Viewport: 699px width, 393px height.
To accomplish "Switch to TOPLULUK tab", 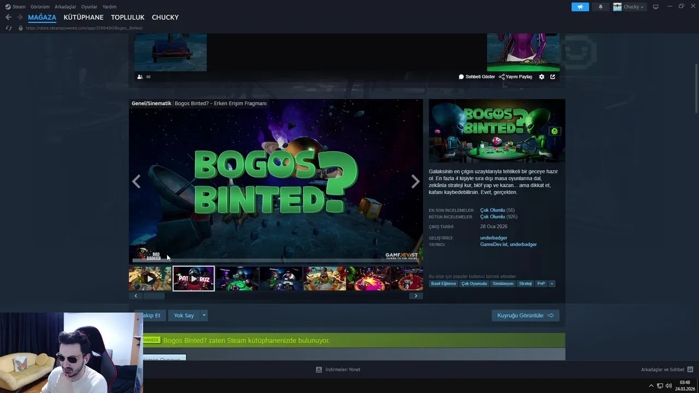I will tap(127, 17).
